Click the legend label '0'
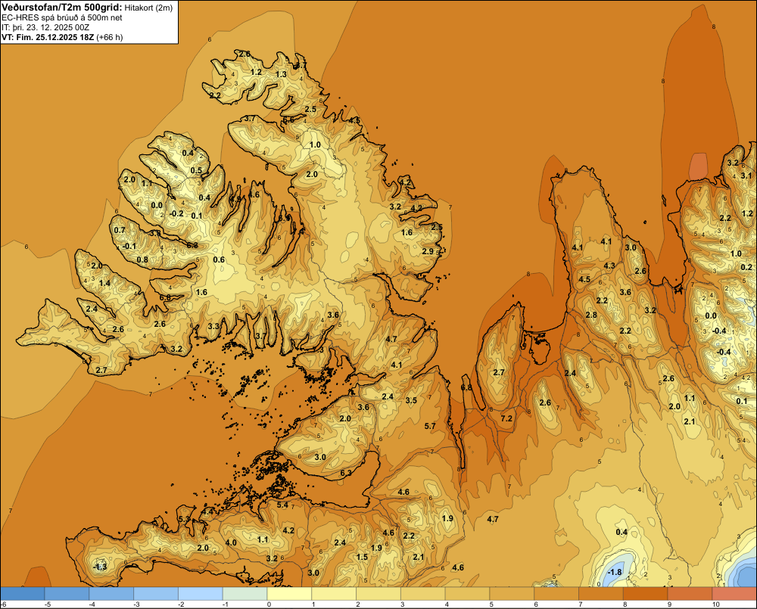The width and height of the screenshot is (757, 609). [269, 604]
